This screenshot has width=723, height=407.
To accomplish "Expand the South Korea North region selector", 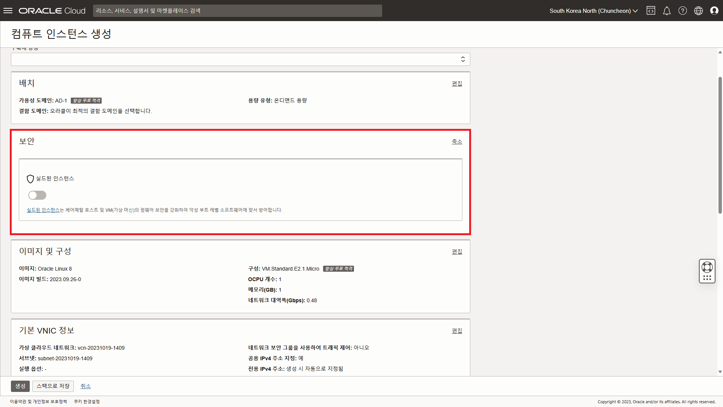I will (x=593, y=11).
